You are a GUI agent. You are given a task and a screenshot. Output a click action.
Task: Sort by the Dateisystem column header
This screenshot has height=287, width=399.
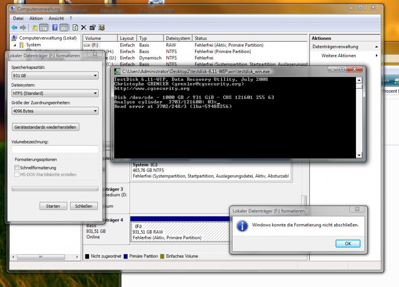pyautogui.click(x=178, y=38)
